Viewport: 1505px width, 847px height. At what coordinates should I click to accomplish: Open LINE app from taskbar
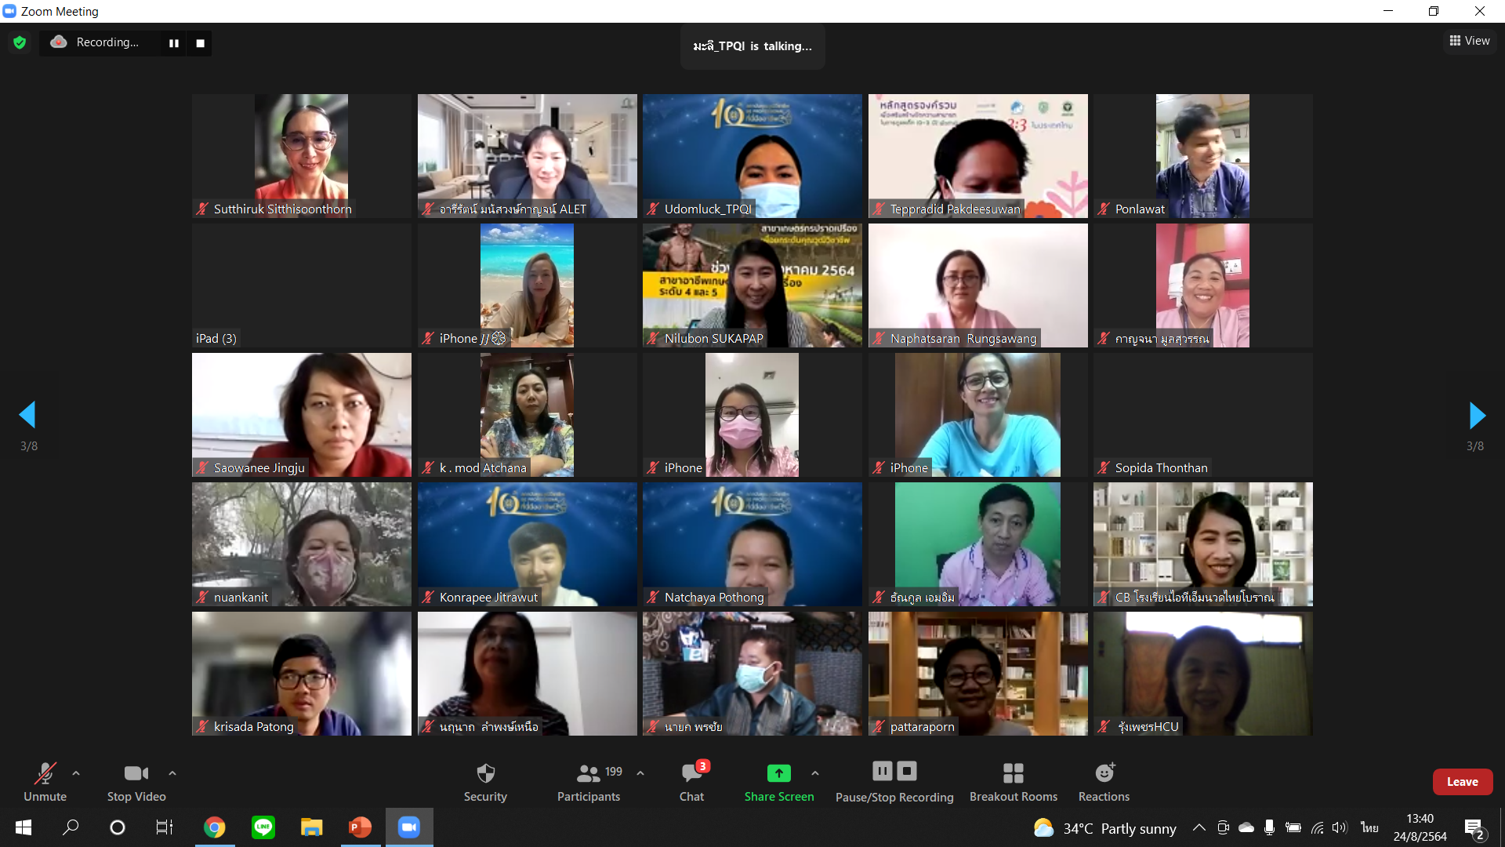263,827
